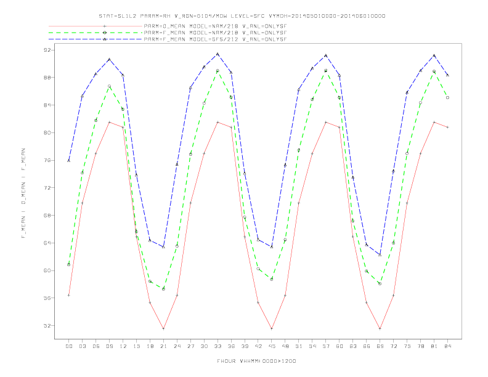Click the y-axis tick value 88
Screen dimensions: 488x377
47,78
